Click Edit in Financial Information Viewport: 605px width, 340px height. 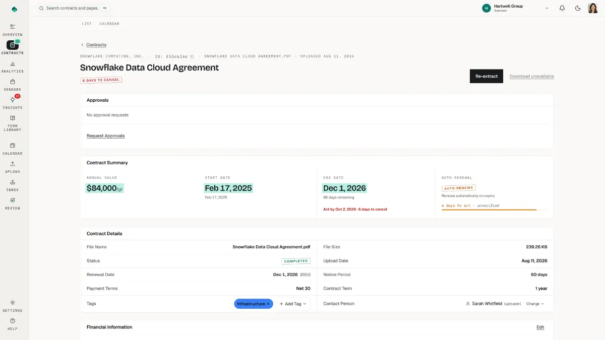pyautogui.click(x=540, y=327)
